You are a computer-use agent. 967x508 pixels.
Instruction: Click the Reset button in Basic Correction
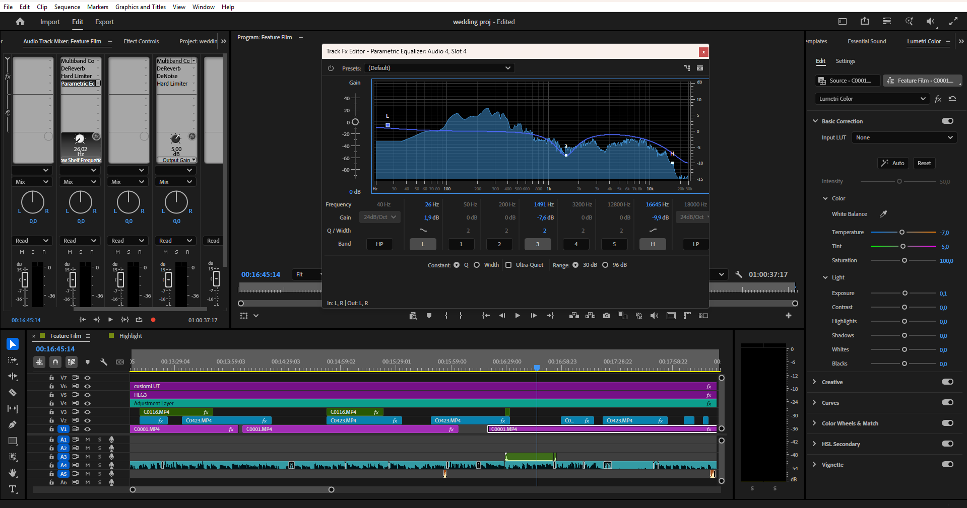[x=924, y=163]
